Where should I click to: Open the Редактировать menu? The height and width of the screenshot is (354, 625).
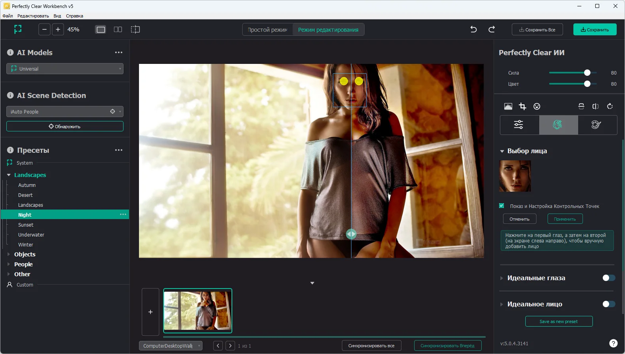click(x=33, y=16)
